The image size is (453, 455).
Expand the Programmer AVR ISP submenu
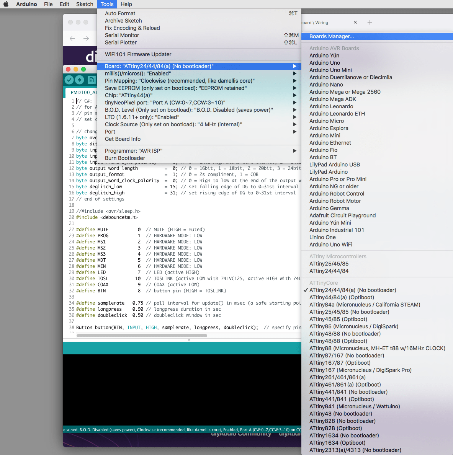pyautogui.click(x=199, y=151)
